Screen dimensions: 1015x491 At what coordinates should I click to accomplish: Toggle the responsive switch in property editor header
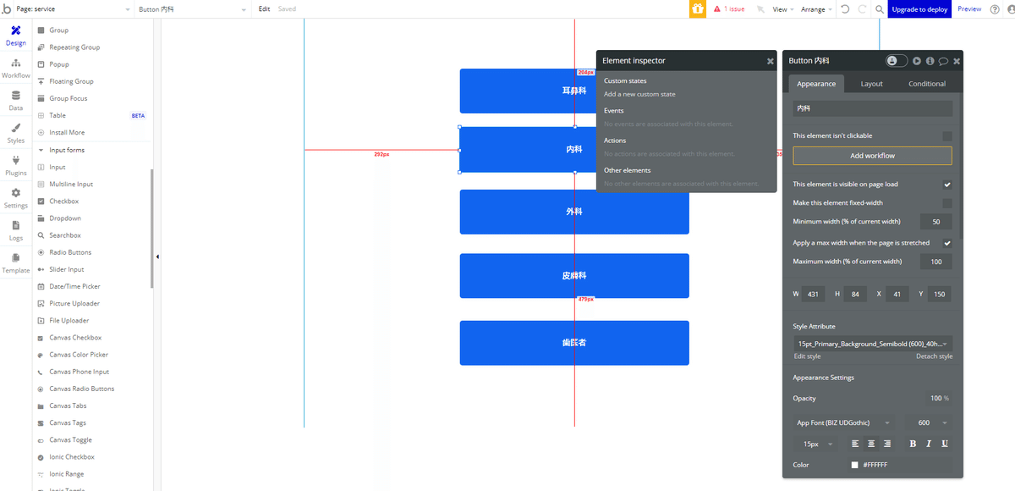(x=897, y=61)
